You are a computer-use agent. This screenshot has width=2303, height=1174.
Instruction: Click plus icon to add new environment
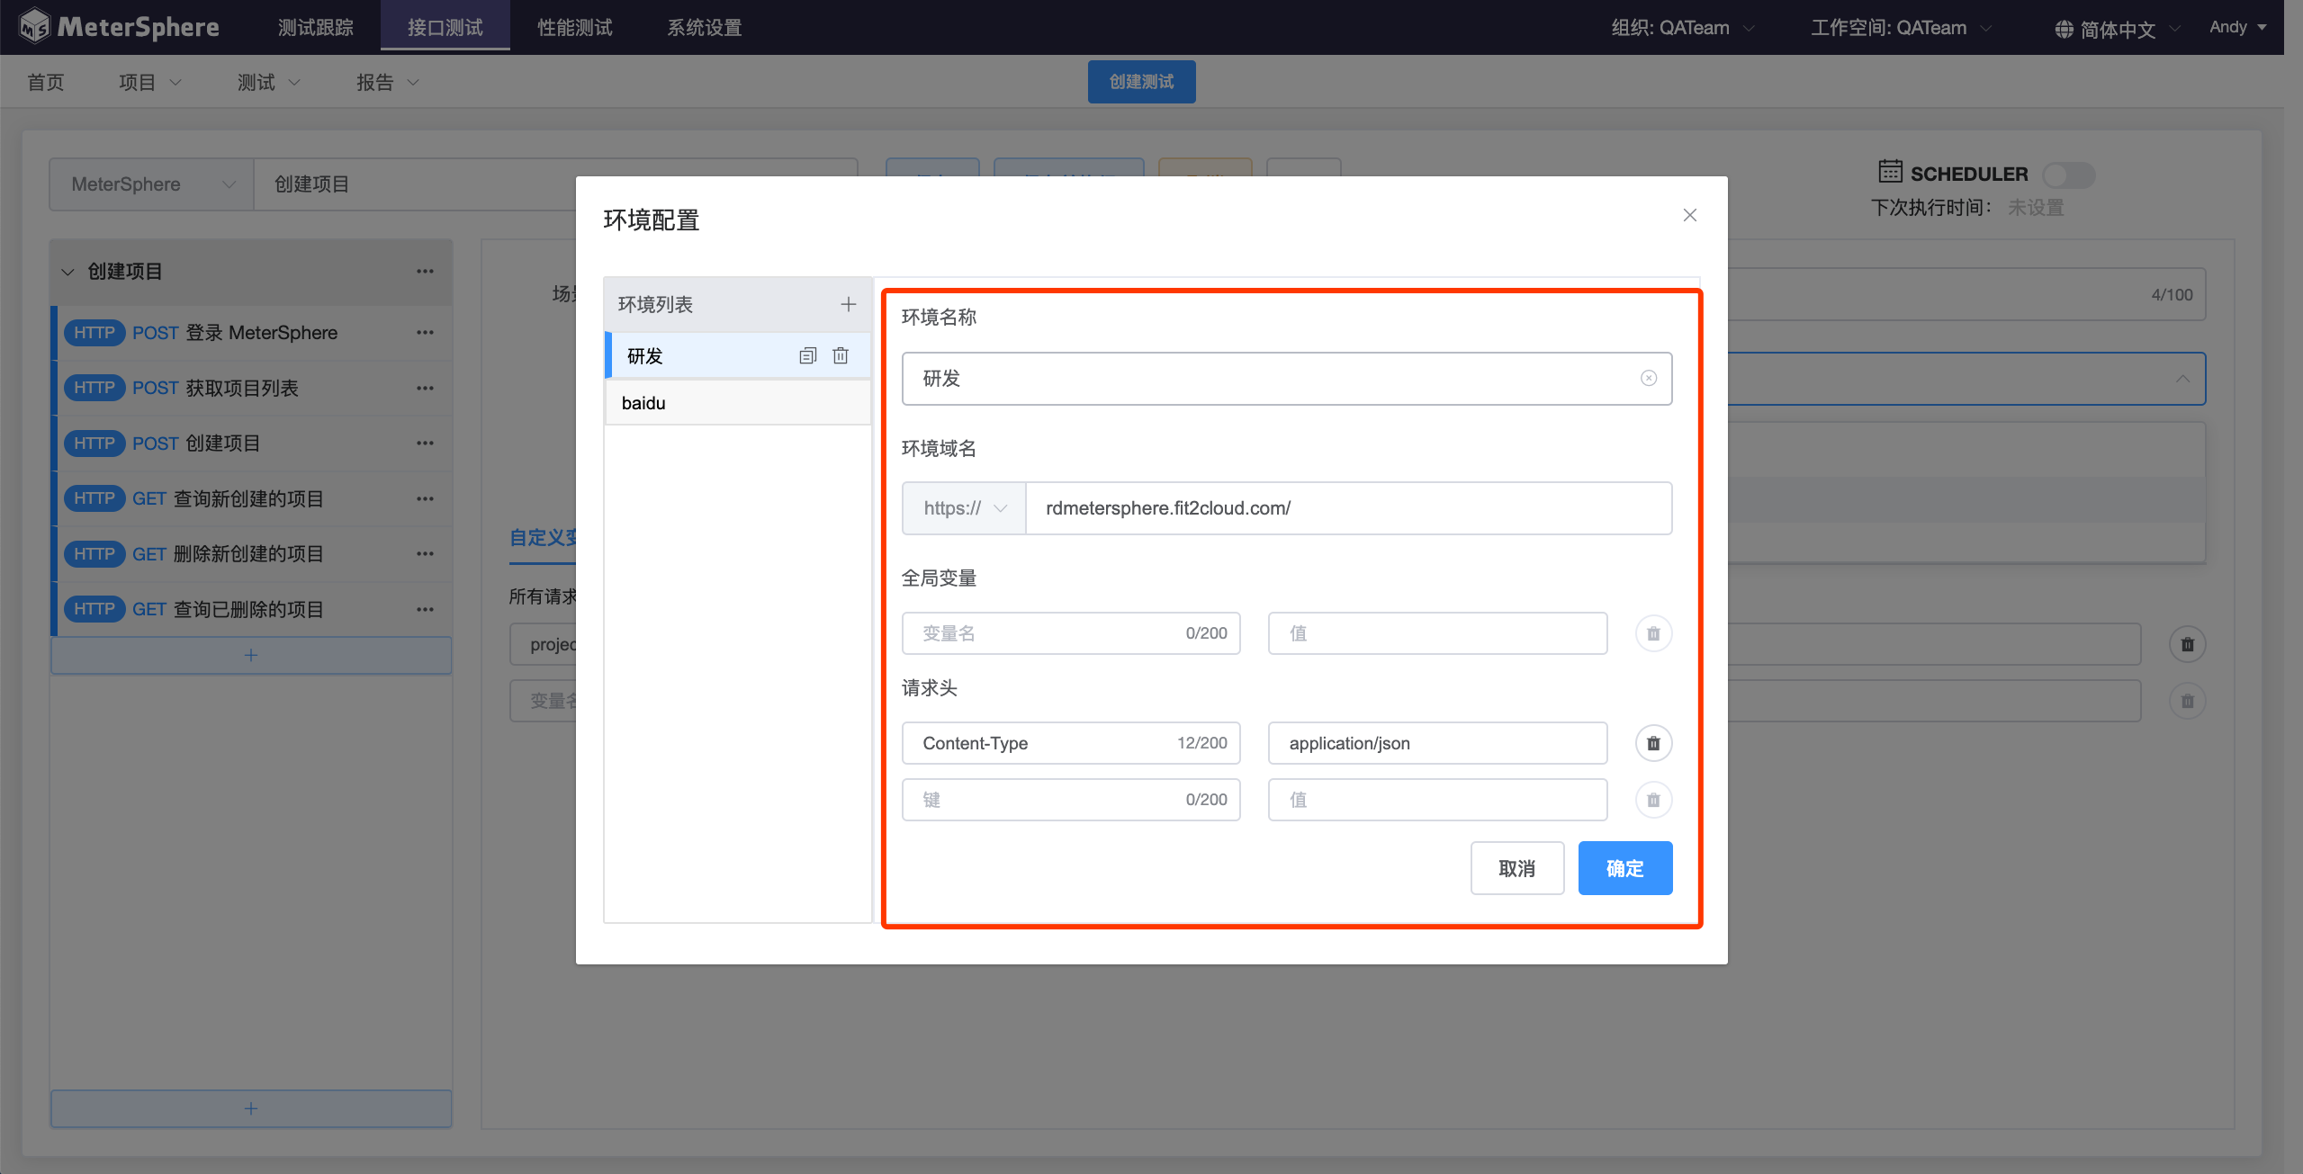click(x=848, y=304)
